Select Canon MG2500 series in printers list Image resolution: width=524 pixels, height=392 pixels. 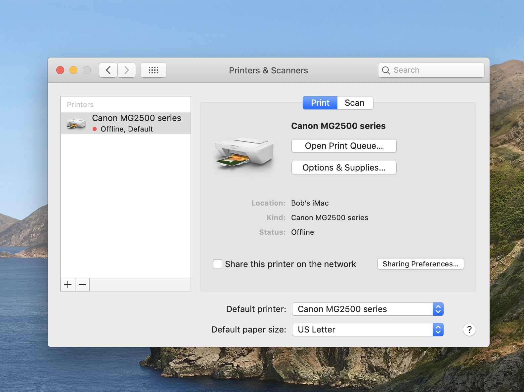coord(126,123)
